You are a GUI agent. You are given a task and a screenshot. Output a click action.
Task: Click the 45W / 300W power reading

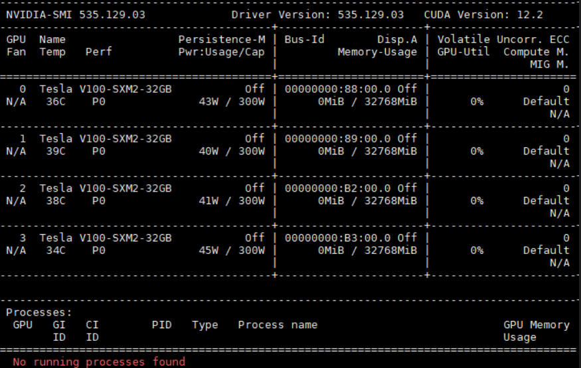[232, 251]
